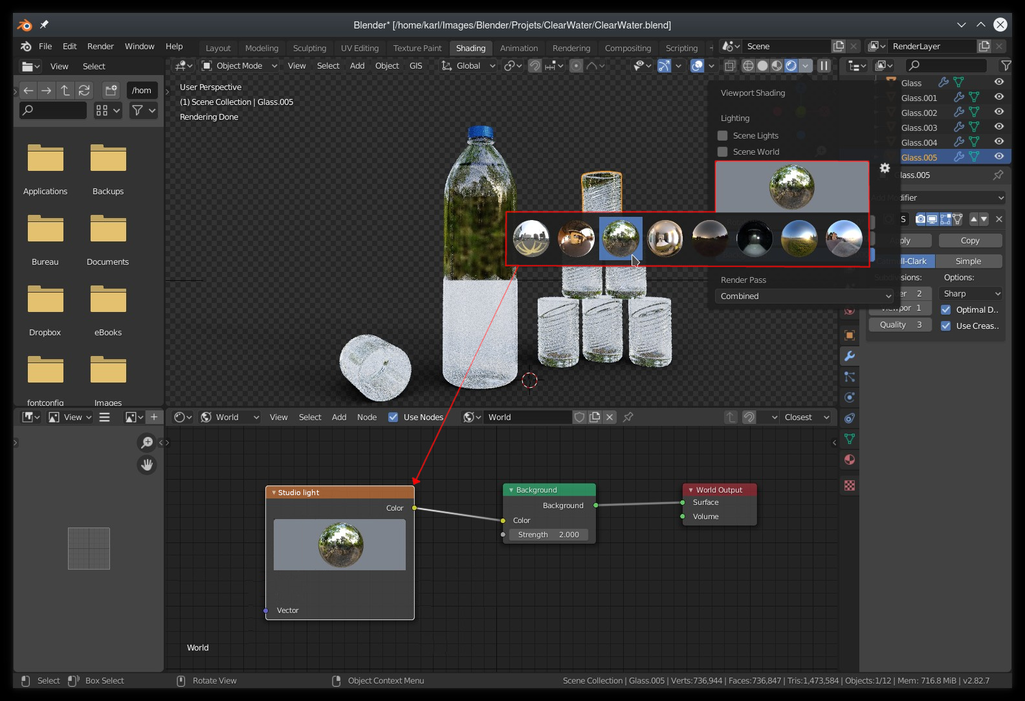Image resolution: width=1025 pixels, height=701 pixels.
Task: Hide Glass.003 in the outliner
Action: pos(999,127)
